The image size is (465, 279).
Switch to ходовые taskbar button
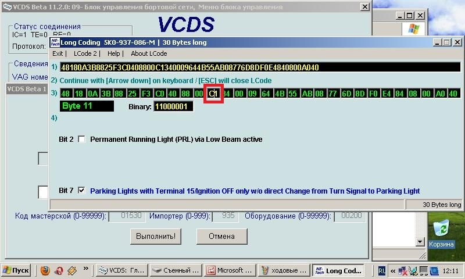[284, 270]
